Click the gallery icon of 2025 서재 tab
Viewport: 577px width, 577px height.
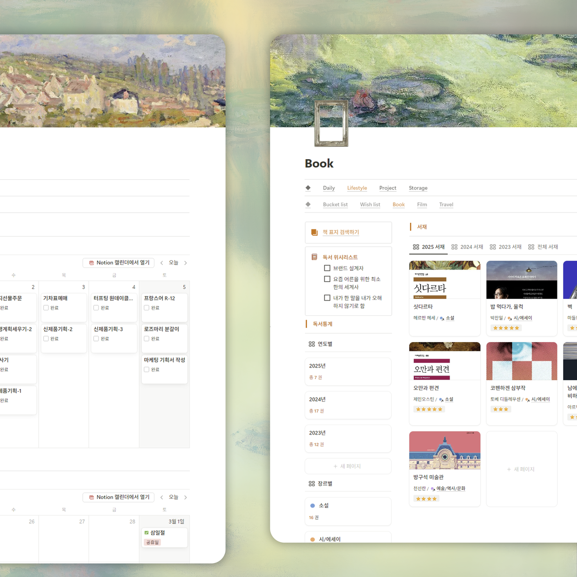pyautogui.click(x=416, y=247)
